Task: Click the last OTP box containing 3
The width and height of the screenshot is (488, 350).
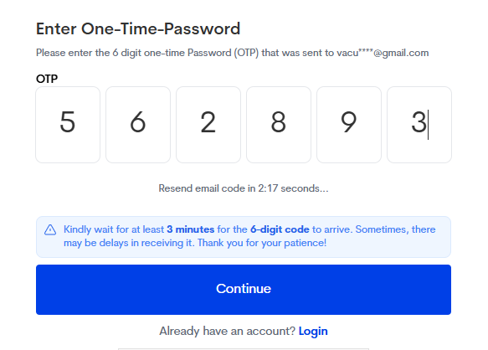Action: click(x=419, y=125)
